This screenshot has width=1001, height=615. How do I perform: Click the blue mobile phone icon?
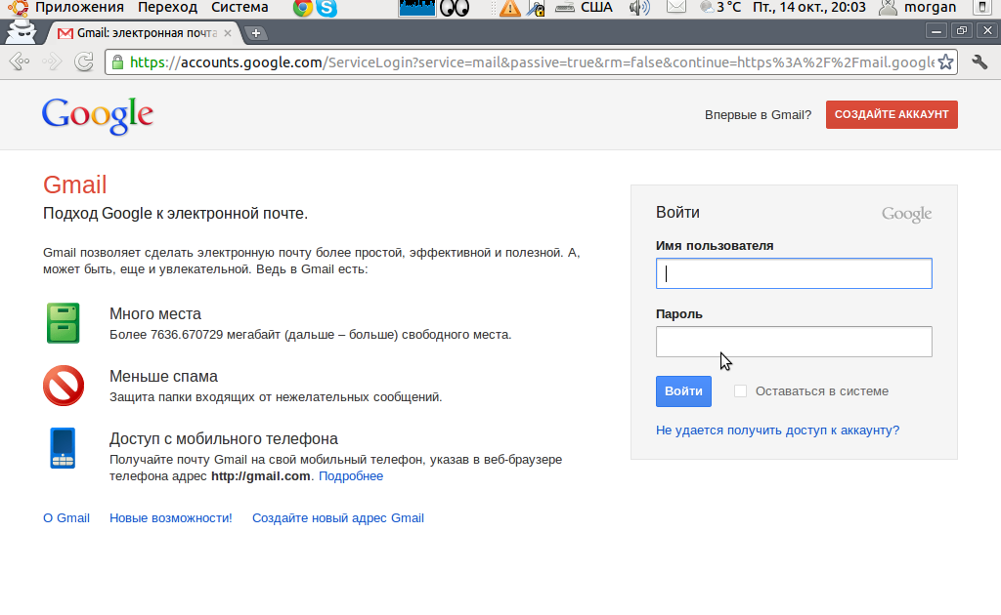click(63, 448)
